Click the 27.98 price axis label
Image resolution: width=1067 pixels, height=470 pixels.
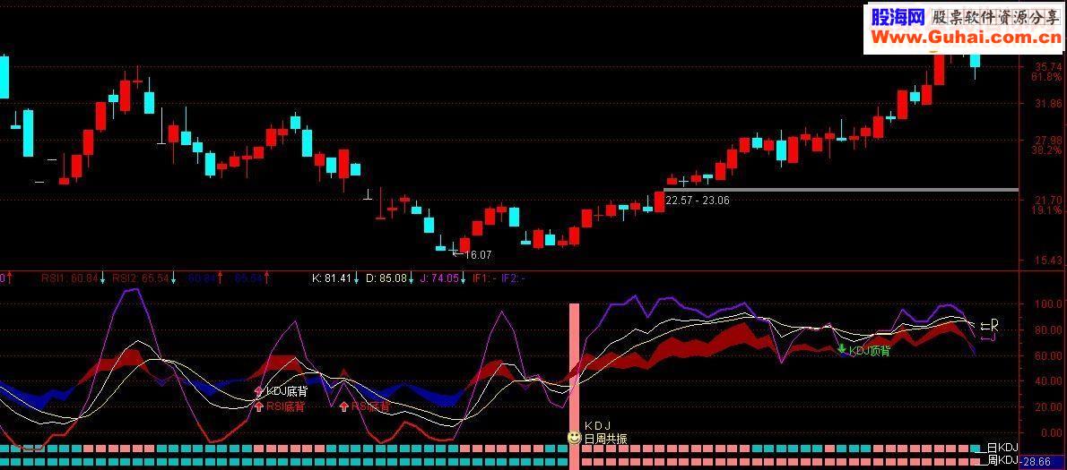1048,141
